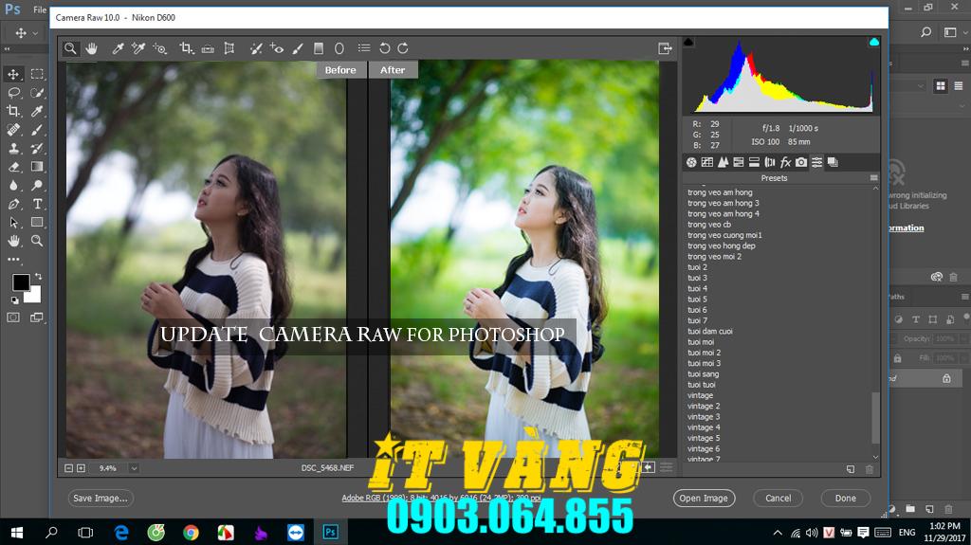
Task: Pick the White Balance eyedropper tool
Action: point(117,48)
